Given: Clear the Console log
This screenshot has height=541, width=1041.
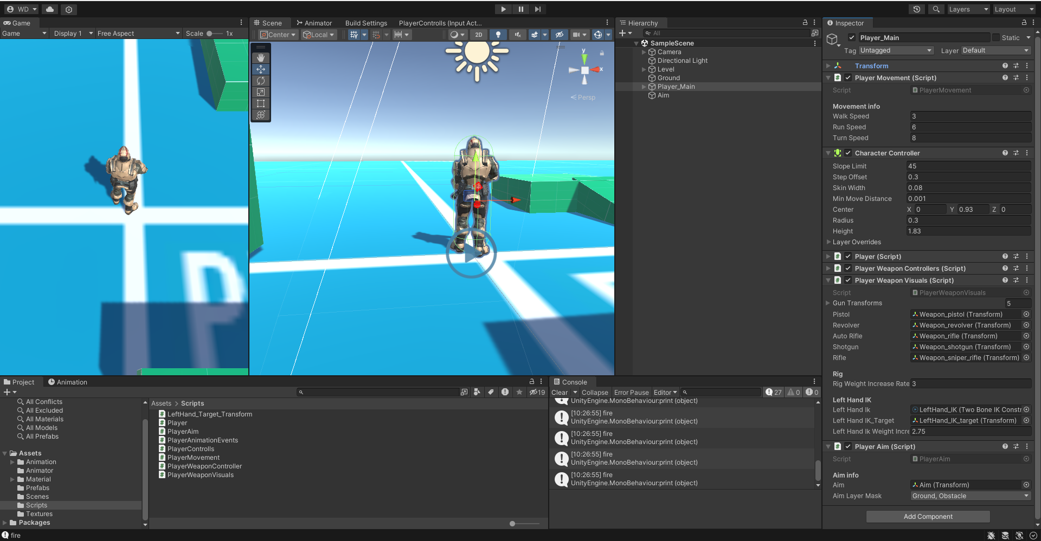Looking at the screenshot, I should tap(560, 393).
